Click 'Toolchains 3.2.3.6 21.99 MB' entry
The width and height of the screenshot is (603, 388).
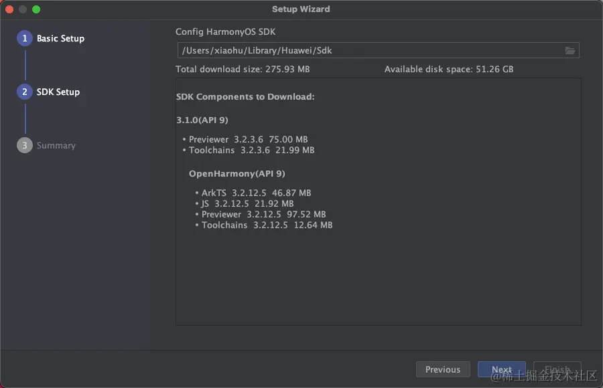click(x=251, y=151)
